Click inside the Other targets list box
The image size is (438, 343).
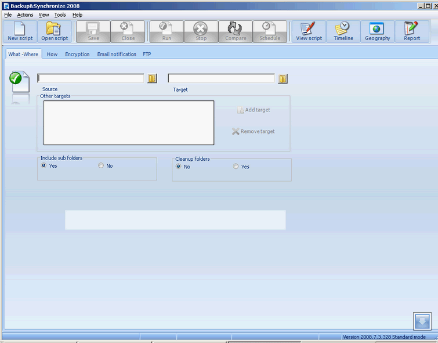coord(129,122)
